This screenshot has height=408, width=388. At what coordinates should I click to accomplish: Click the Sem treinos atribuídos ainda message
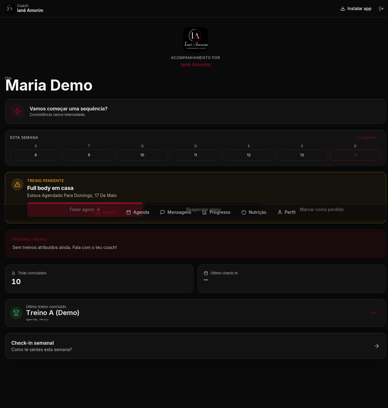[x=65, y=247]
